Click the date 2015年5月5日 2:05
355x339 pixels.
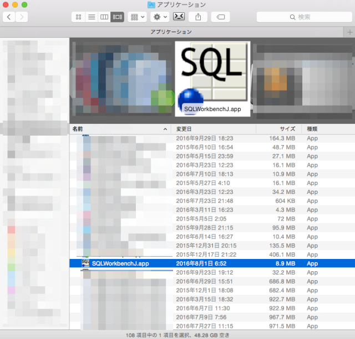pyautogui.click(x=201, y=219)
